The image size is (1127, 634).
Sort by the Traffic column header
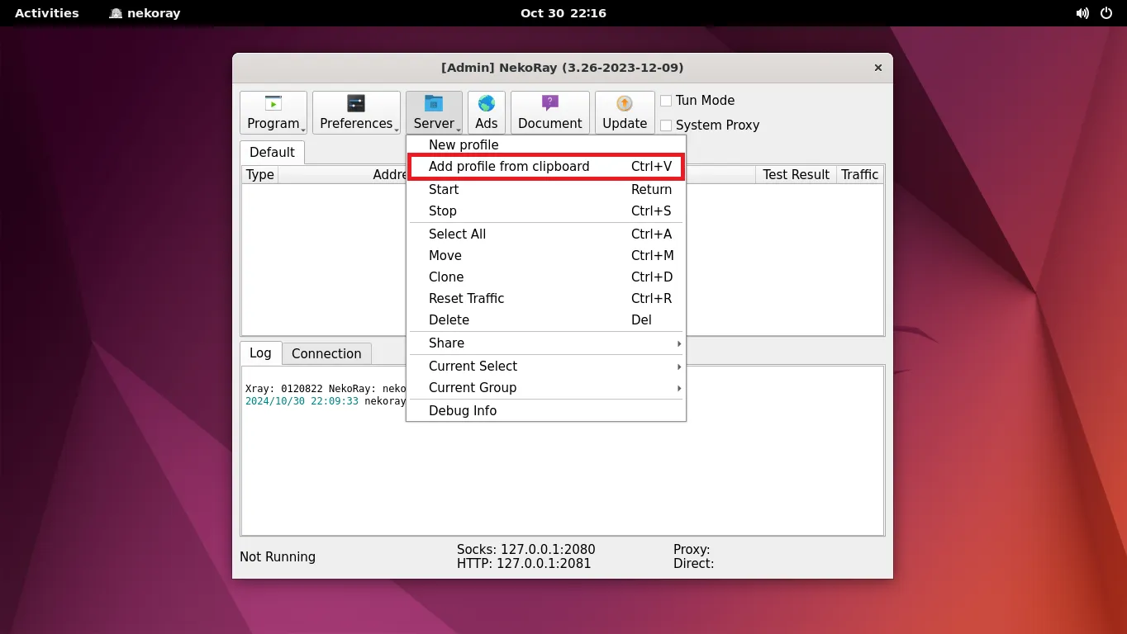[x=859, y=175]
